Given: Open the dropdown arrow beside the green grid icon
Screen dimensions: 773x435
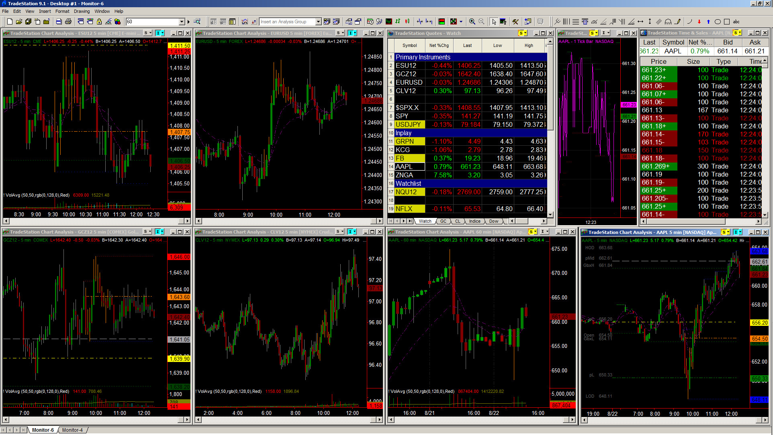Looking at the screenshot, I should 461,22.
